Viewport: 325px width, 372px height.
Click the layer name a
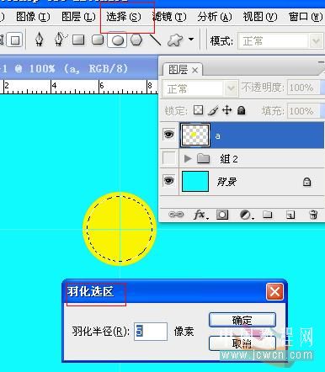(217, 136)
